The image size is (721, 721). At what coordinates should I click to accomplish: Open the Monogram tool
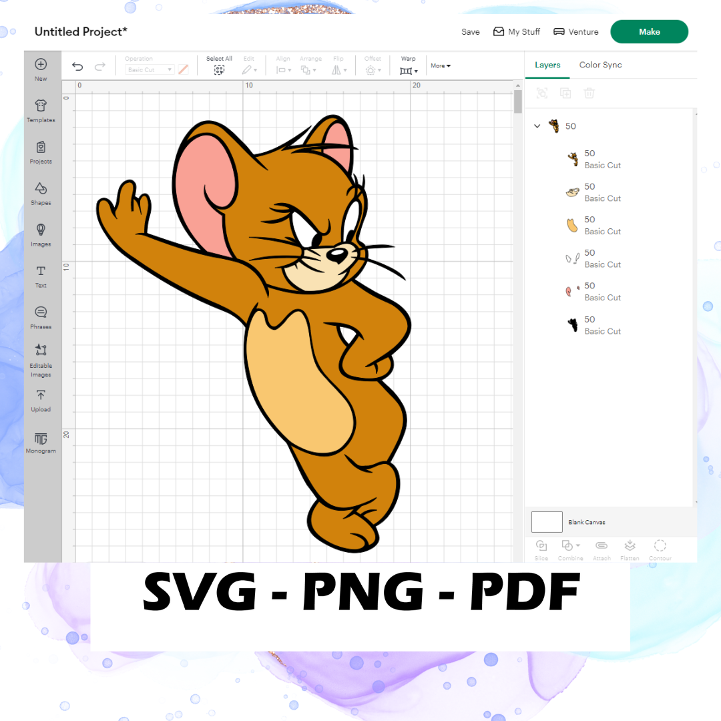click(41, 443)
